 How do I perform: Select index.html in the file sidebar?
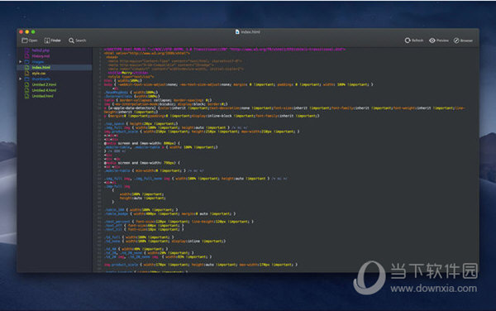55,67
